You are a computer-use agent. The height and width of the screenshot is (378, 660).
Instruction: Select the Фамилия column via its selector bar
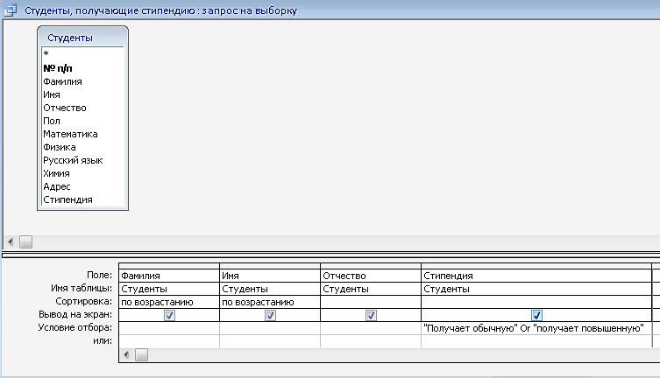pos(169,266)
